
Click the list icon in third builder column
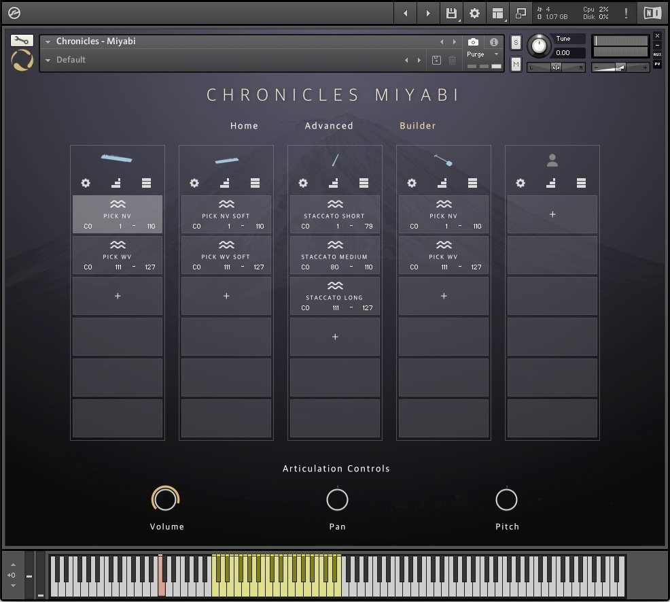pos(364,183)
